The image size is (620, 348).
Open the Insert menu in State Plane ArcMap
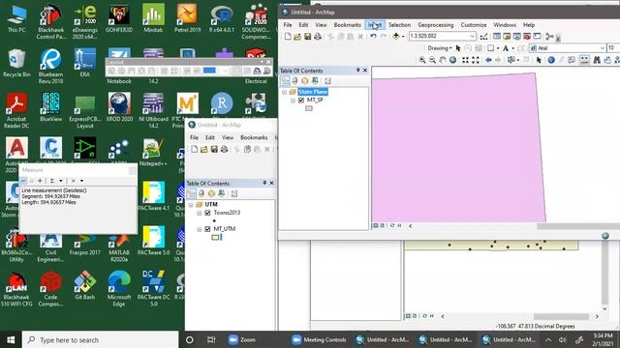coord(375,25)
